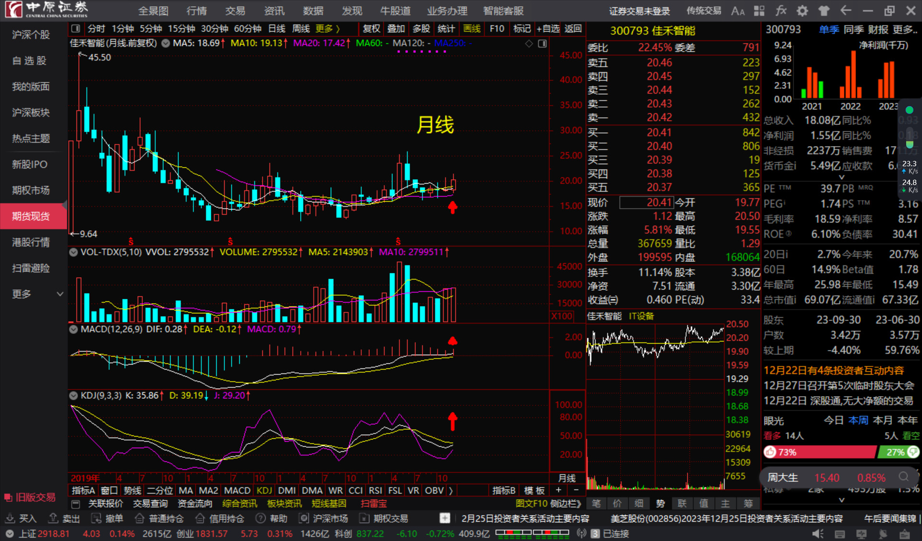The image size is (922, 541).
Task: Toggle the KDJ indicator round arrow button
Action: pos(73,395)
